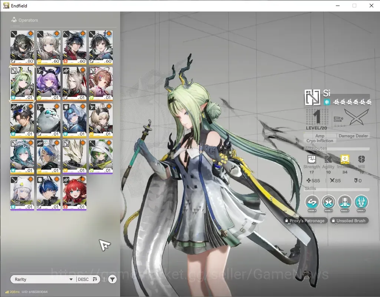Click the LEVEL/20 text

tap(316, 128)
